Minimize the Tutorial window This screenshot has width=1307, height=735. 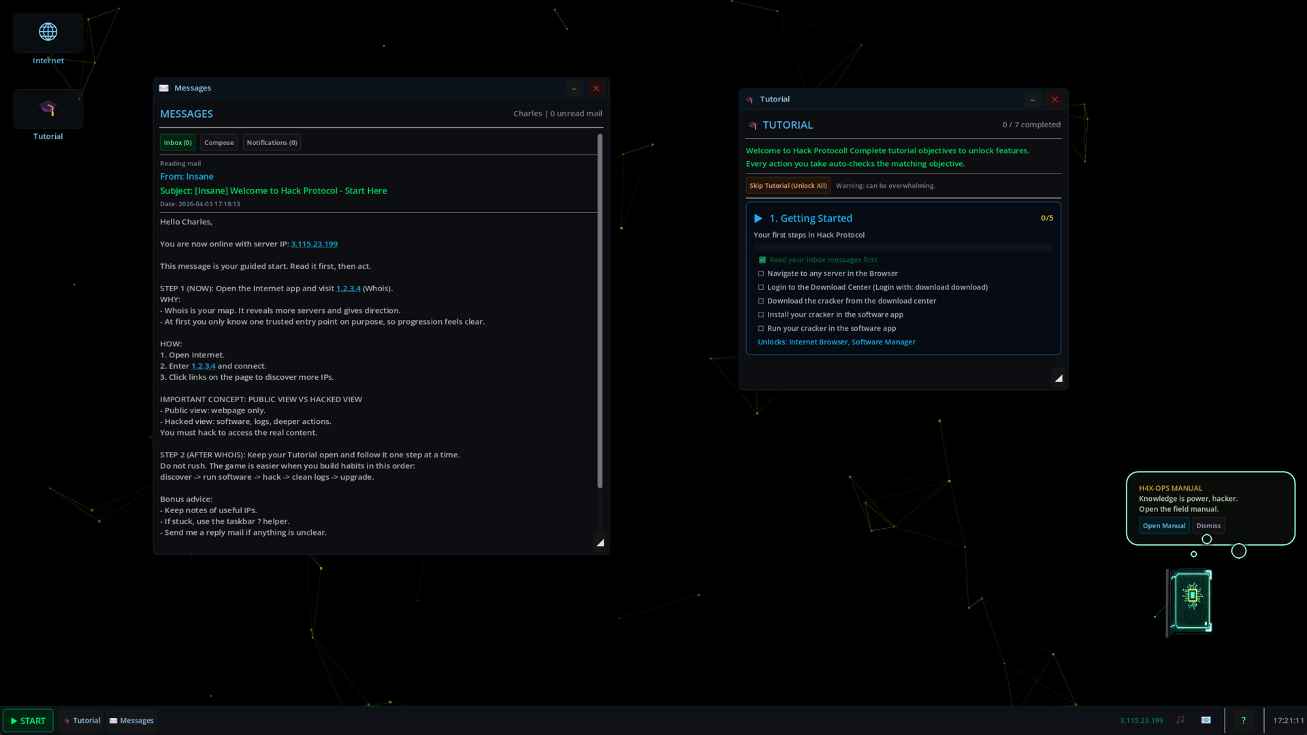1032,99
